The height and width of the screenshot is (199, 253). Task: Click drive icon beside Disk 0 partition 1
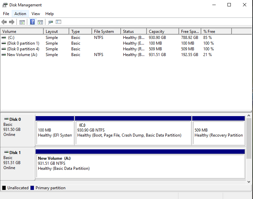pyautogui.click(x=4, y=43)
